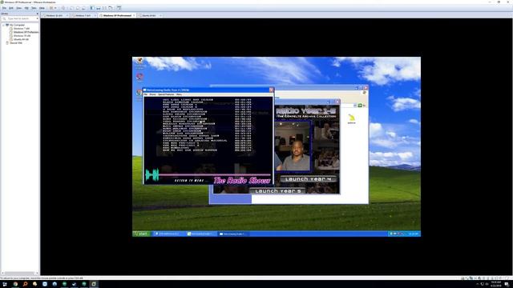Image resolution: width=513 pixels, height=288 pixels.
Task: Click the portrait thumbnail in archive collection window
Action: (x=293, y=146)
